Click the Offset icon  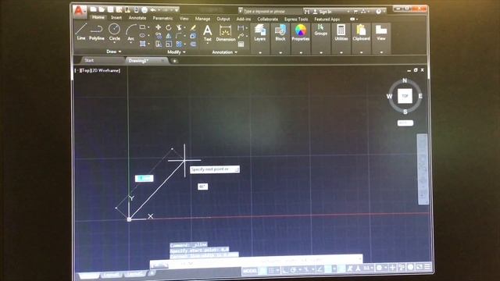(x=193, y=44)
